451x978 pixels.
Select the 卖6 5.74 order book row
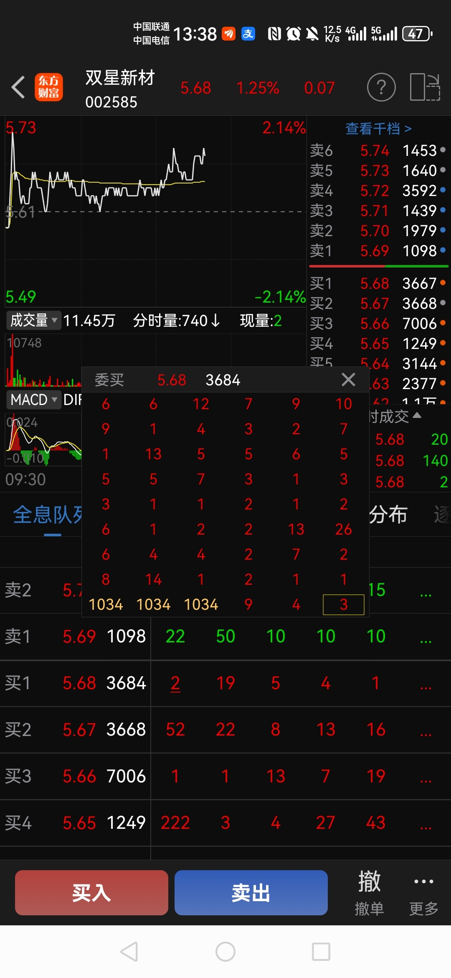378,150
